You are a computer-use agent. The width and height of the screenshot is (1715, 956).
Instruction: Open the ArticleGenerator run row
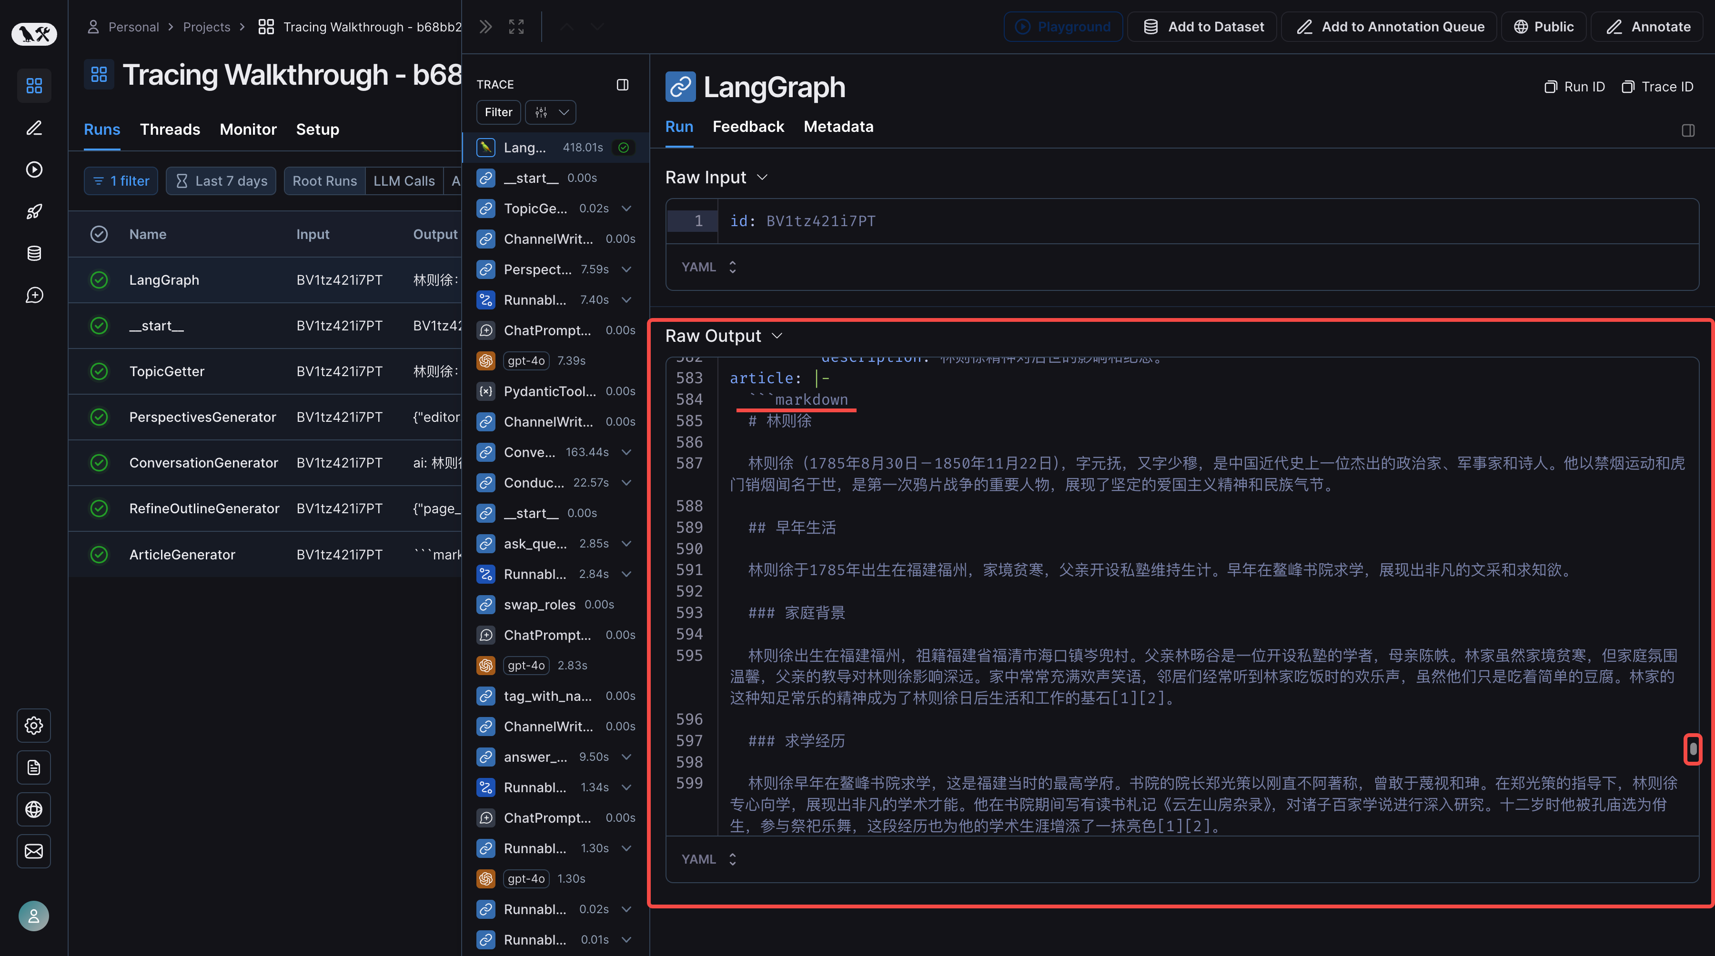(x=265, y=554)
